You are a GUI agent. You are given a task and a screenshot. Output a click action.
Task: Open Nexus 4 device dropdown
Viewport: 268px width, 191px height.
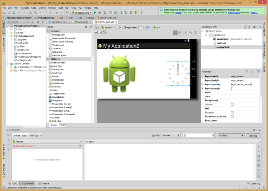click(108, 28)
